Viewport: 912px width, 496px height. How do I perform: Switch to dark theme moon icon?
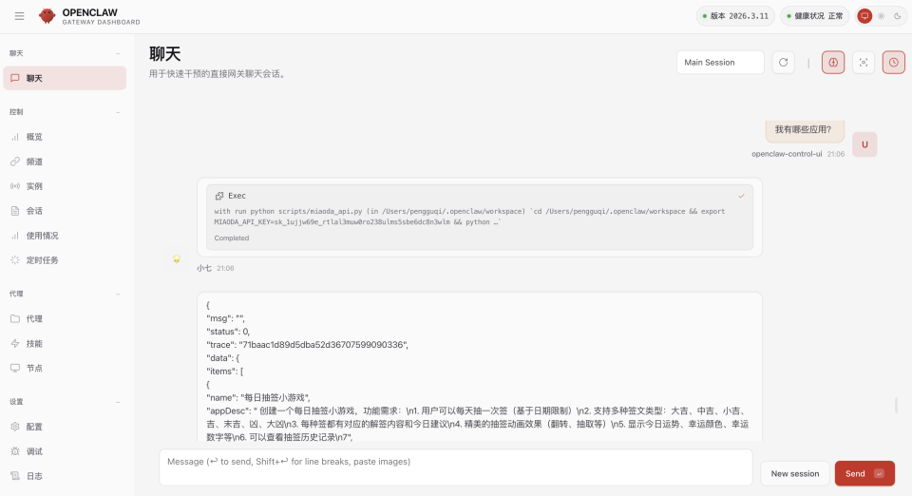tap(895, 16)
